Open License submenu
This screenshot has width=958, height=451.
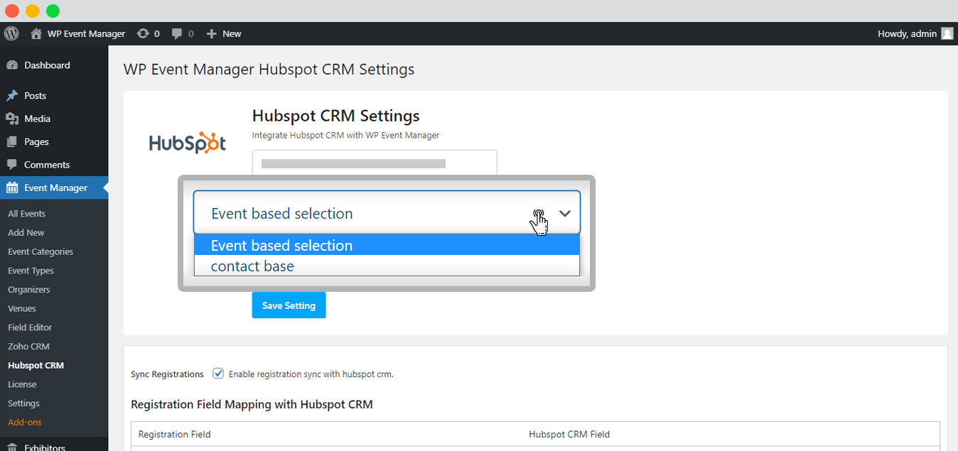click(22, 384)
